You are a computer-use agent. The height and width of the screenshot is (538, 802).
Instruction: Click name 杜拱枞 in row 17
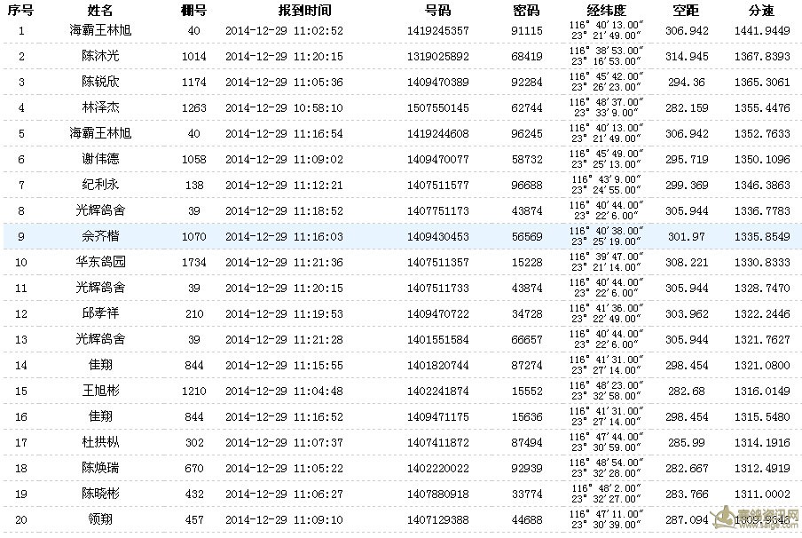[100, 442]
